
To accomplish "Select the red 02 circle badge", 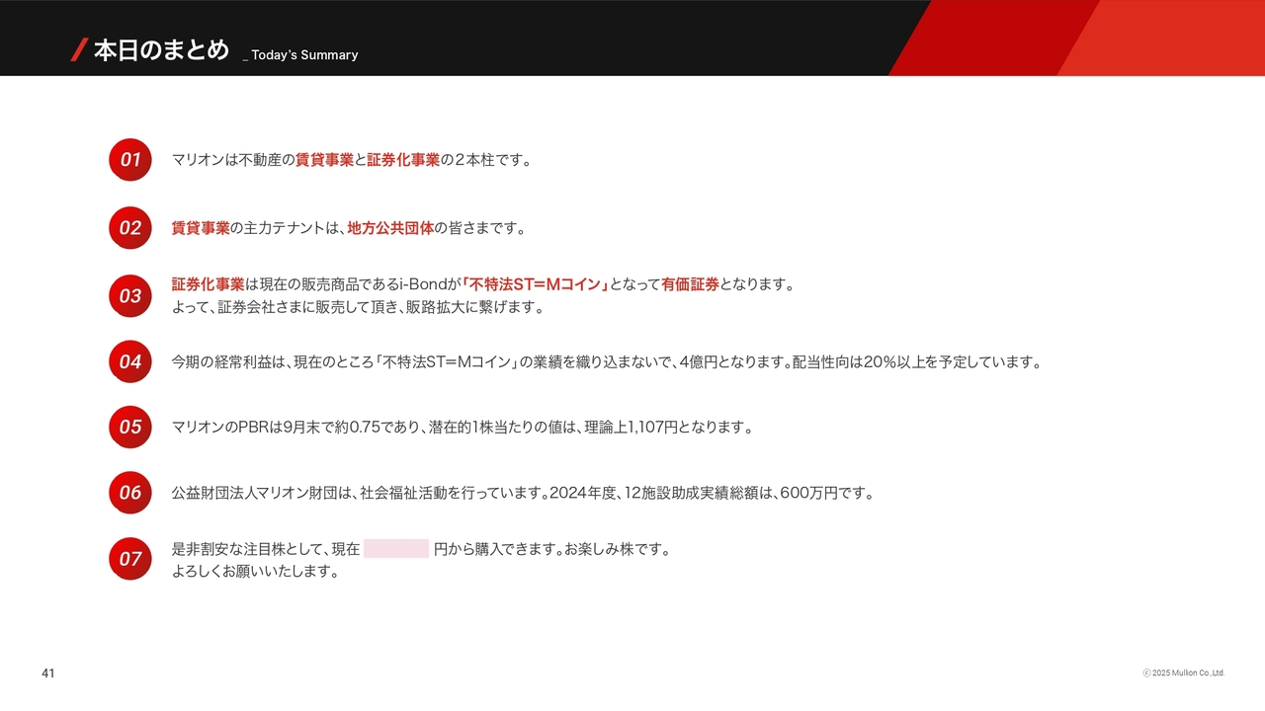I will (x=129, y=228).
